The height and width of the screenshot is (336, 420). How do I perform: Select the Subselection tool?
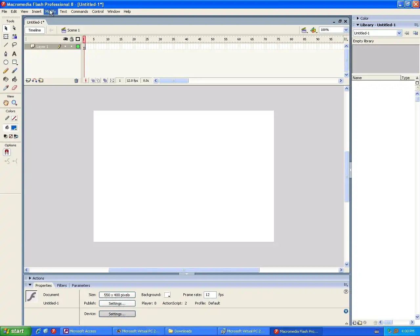pos(14,28)
